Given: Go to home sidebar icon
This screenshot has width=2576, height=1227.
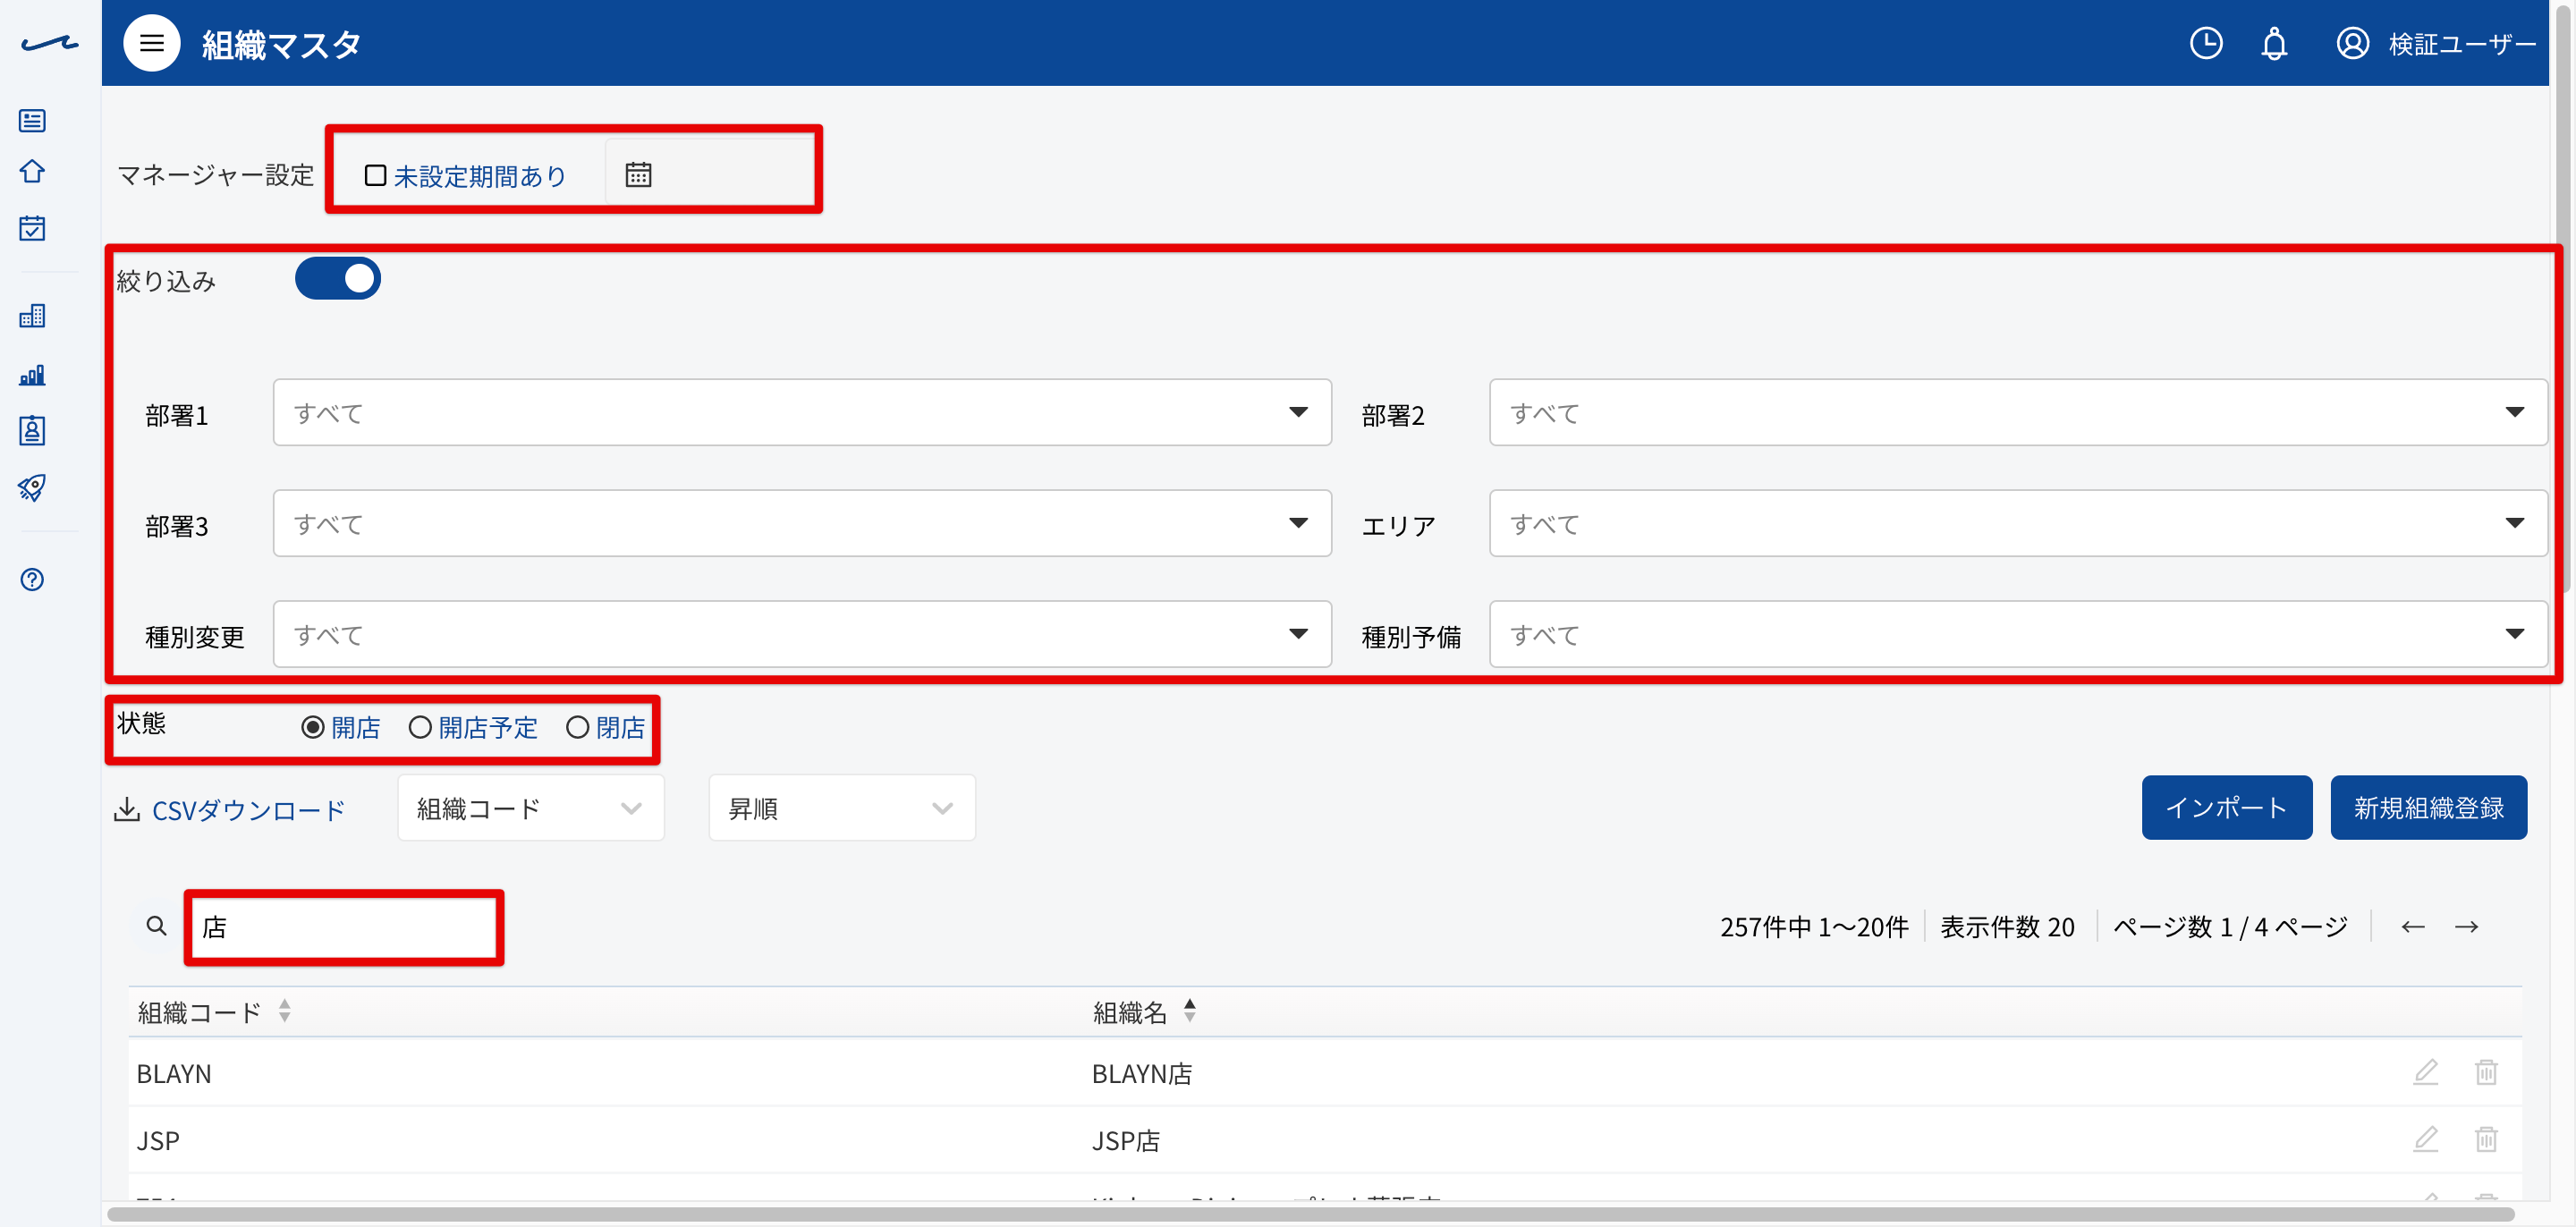Looking at the screenshot, I should [32, 172].
